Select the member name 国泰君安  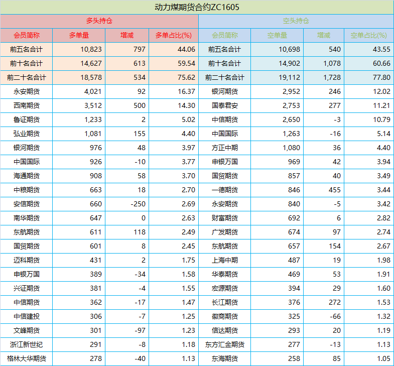(225, 105)
